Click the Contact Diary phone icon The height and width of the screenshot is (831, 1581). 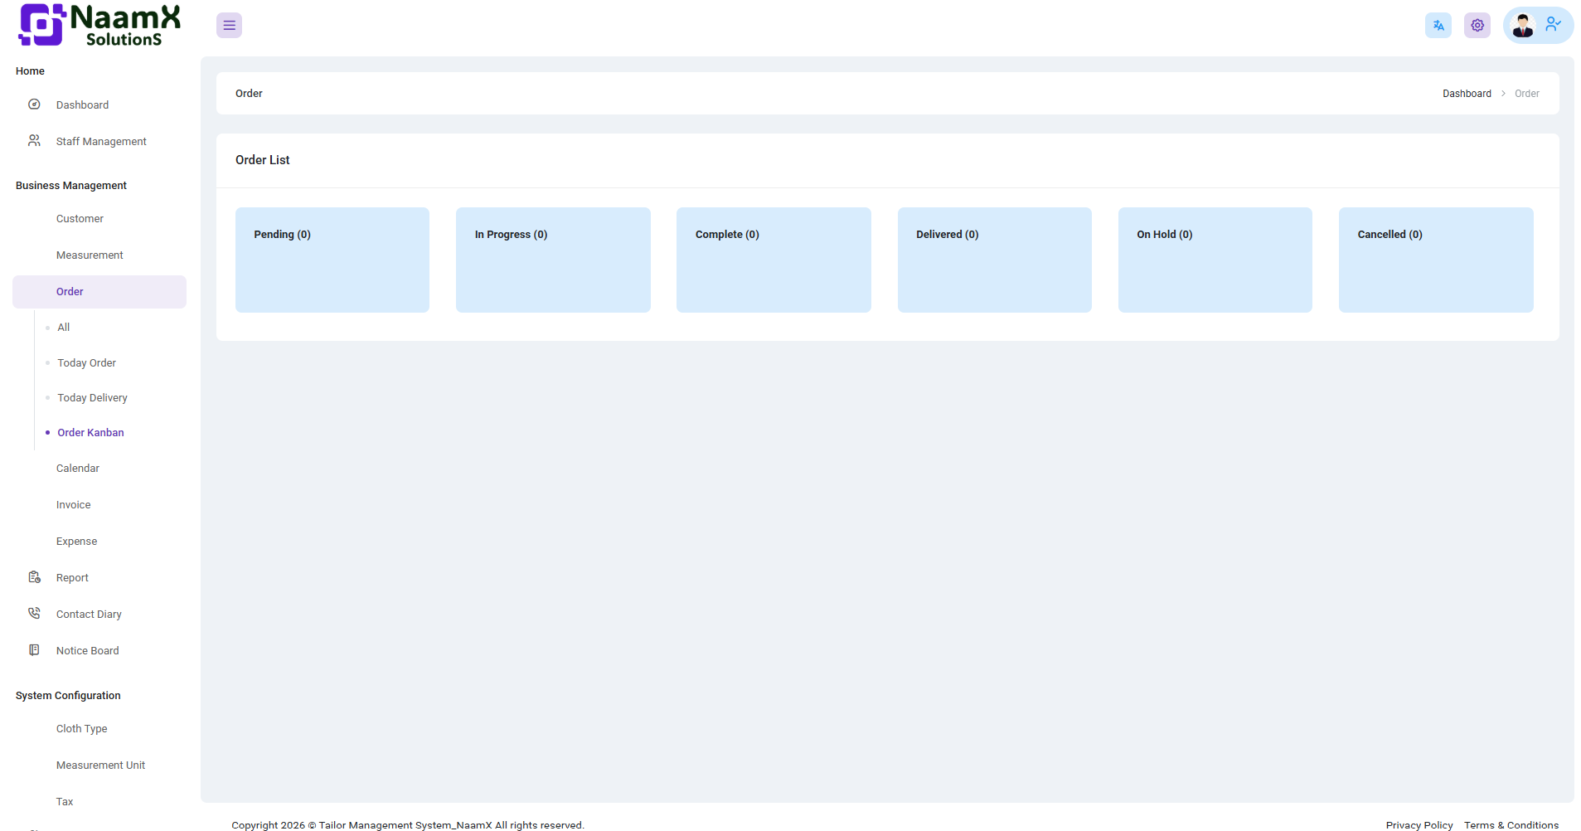click(x=34, y=614)
